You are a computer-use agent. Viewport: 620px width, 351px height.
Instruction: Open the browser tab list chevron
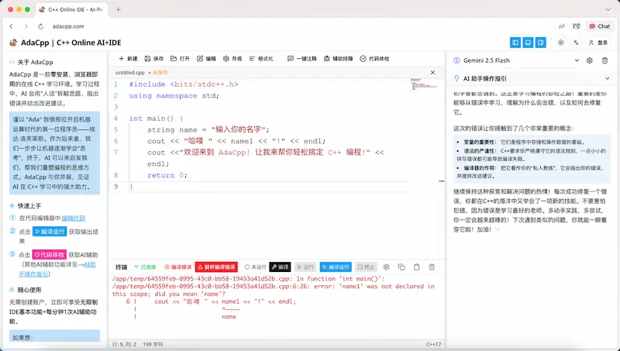[608, 9]
